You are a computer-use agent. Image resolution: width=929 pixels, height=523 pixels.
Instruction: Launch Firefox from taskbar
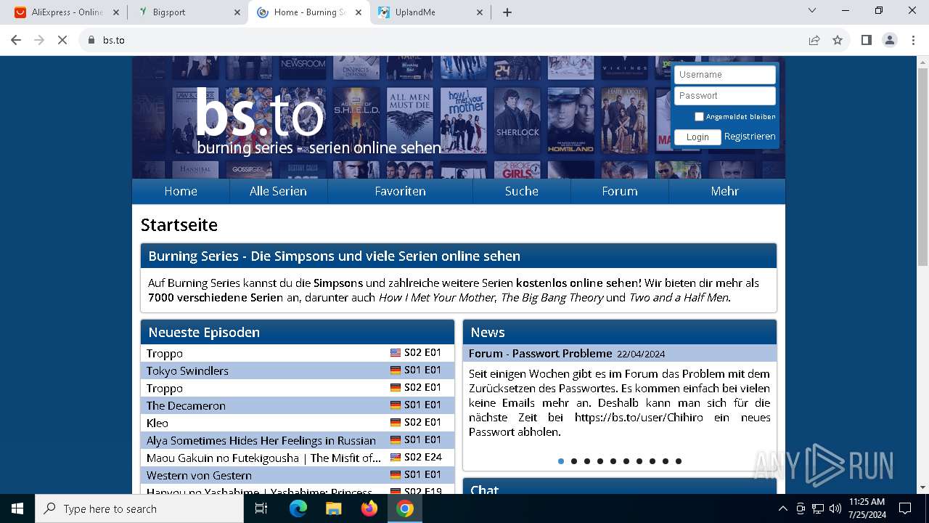point(369,508)
